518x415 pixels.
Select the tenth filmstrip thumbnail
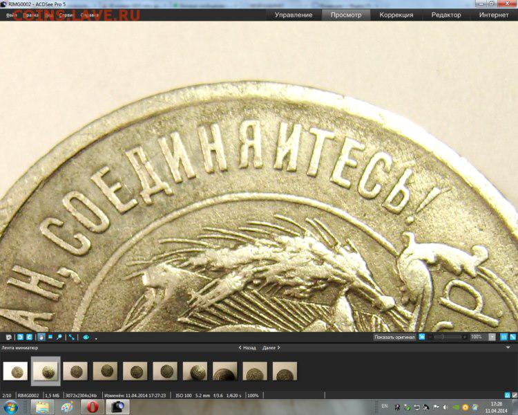(x=285, y=371)
